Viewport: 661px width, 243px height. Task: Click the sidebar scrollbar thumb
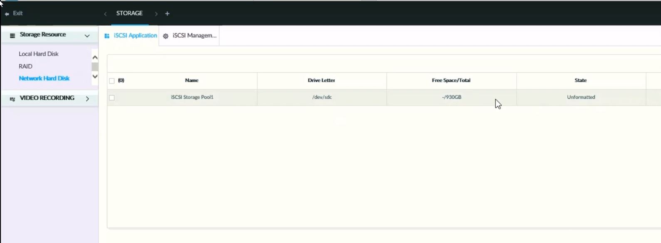pos(95,67)
